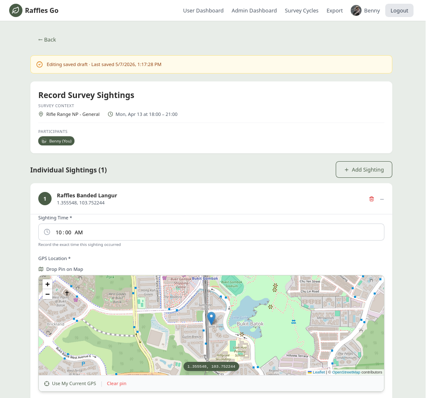Click the Bukit Batok label on the map
This screenshot has width=426, height=398.
pos(250,324)
